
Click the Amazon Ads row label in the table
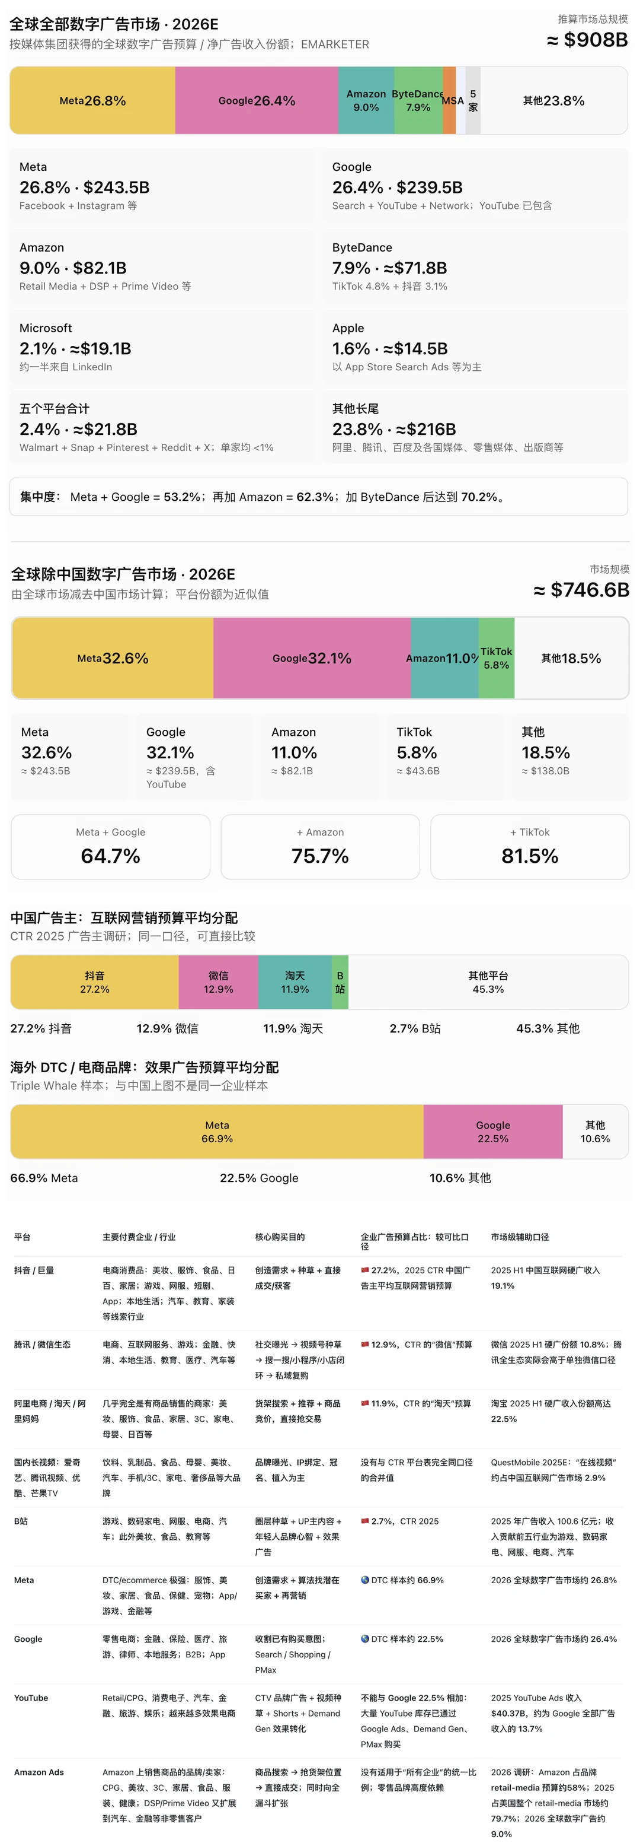[39, 1771]
